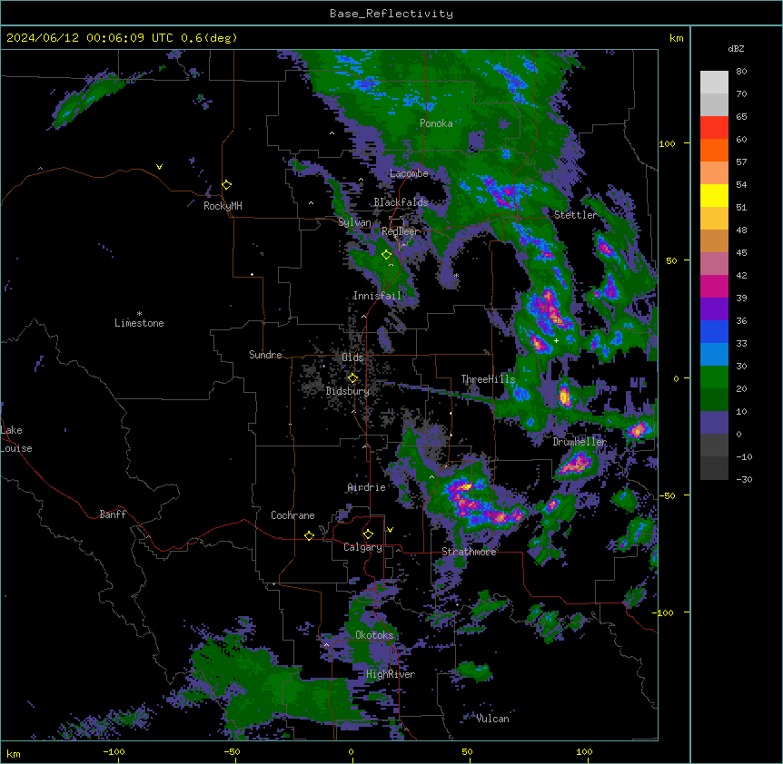Select the ThreeHills label
Screen dimensions: 783x764
[488, 379]
